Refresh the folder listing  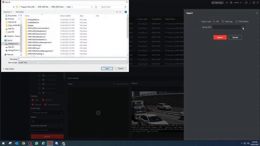pyautogui.click(x=96, y=7)
